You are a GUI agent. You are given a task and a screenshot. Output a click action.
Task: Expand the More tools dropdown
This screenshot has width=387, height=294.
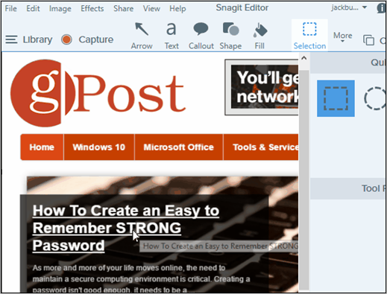[x=342, y=36]
